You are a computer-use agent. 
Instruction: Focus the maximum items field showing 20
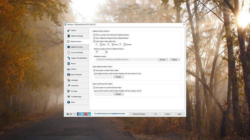pos(101,52)
